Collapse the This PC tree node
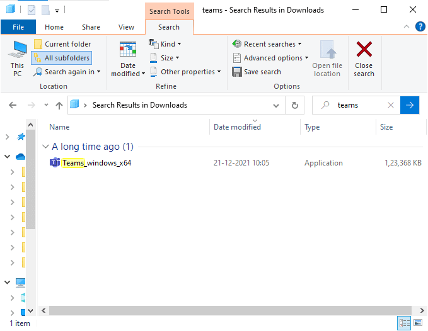Viewport: 428px width, 331px height. [7, 283]
